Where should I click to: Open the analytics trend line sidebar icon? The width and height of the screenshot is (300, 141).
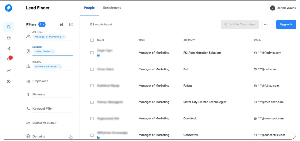[x=9, y=71]
